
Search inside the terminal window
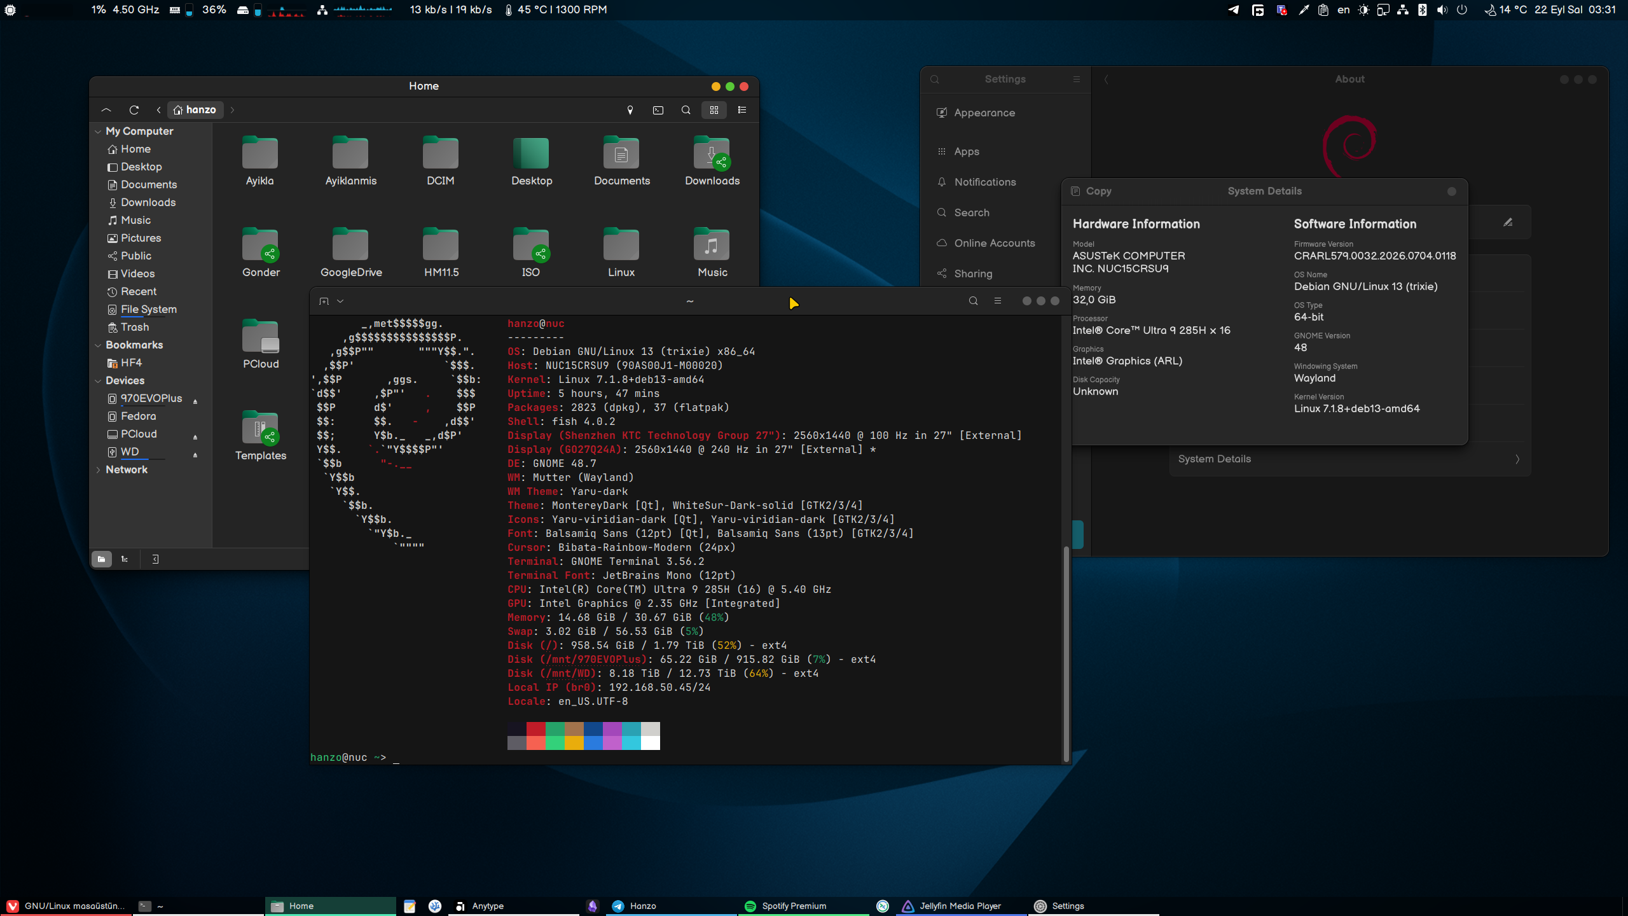point(973,301)
